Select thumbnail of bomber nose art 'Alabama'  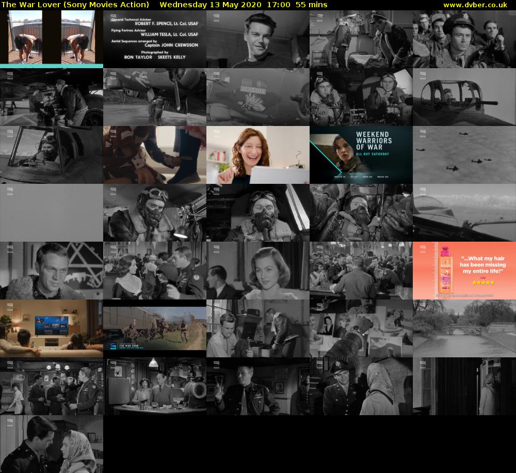click(x=258, y=97)
